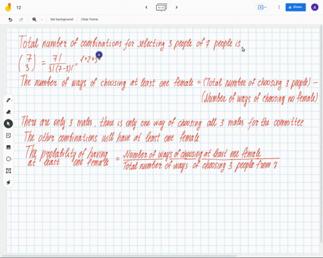Screen dimensions: 323x258
Task: Choose the Select arrow tool
Action: coord(8,124)
